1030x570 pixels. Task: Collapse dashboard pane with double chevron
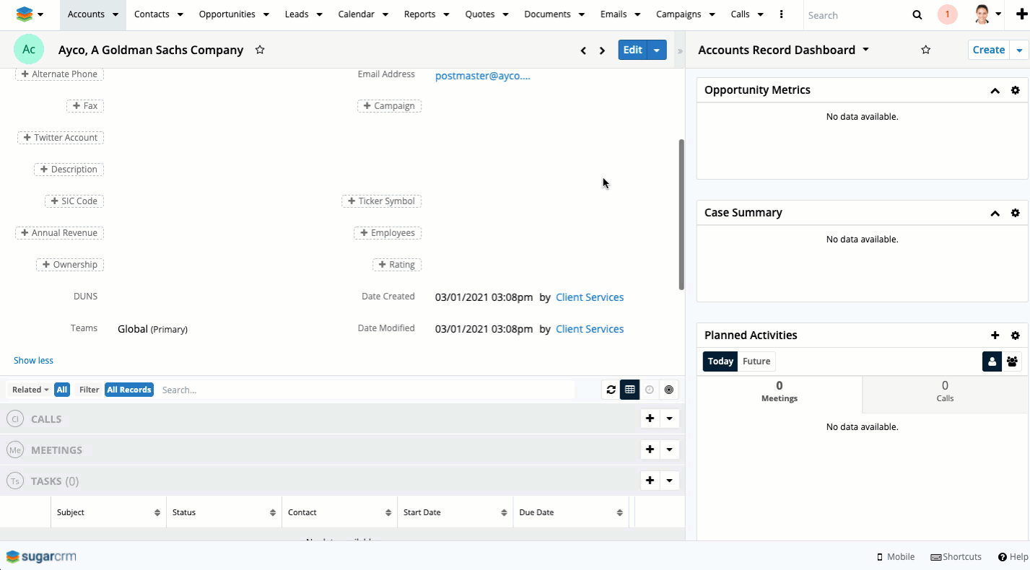point(679,51)
